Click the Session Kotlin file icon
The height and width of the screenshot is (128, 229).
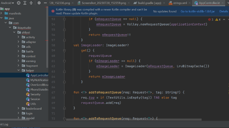coord(28,99)
